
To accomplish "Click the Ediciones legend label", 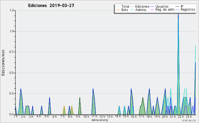I will click(x=142, y=6).
